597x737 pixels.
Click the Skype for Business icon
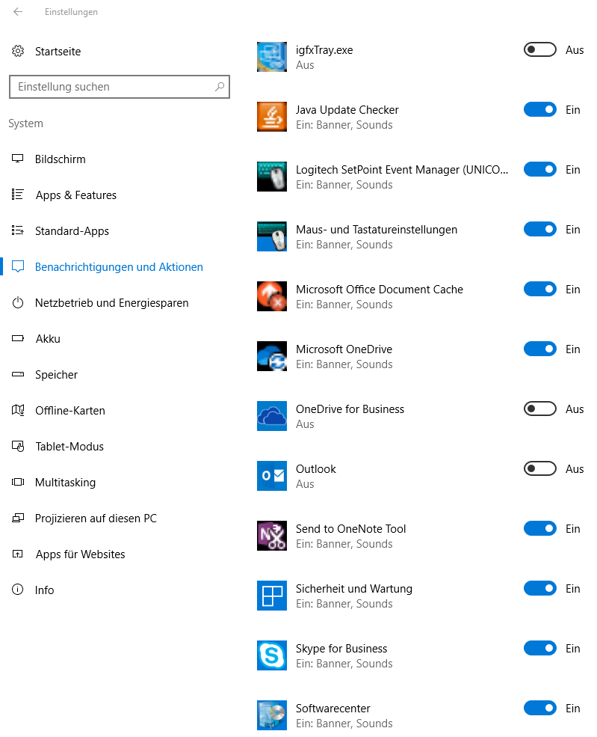click(272, 655)
